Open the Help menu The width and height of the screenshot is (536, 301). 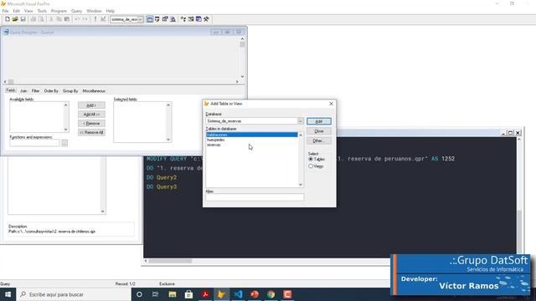tap(110, 11)
